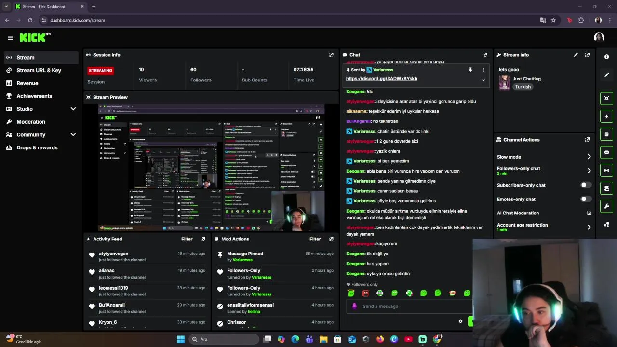Toggle the lightning bolt widget in right rail
The width and height of the screenshot is (617, 347).
606,116
